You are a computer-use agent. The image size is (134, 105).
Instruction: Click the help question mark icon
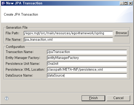point(7,98)
